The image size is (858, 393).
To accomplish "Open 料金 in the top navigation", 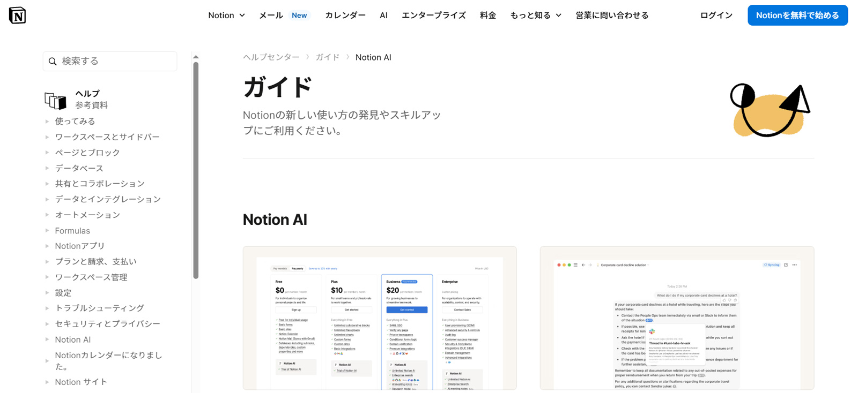I will (488, 16).
